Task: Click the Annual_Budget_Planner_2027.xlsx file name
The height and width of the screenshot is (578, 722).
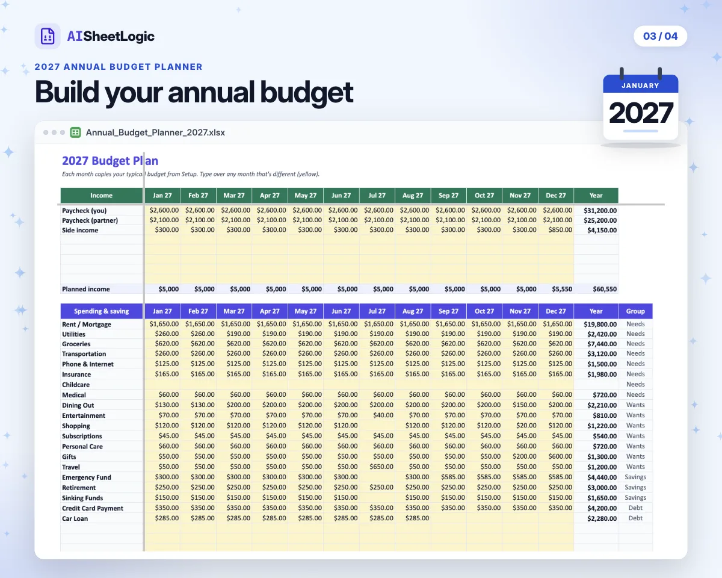Action: coord(156,132)
